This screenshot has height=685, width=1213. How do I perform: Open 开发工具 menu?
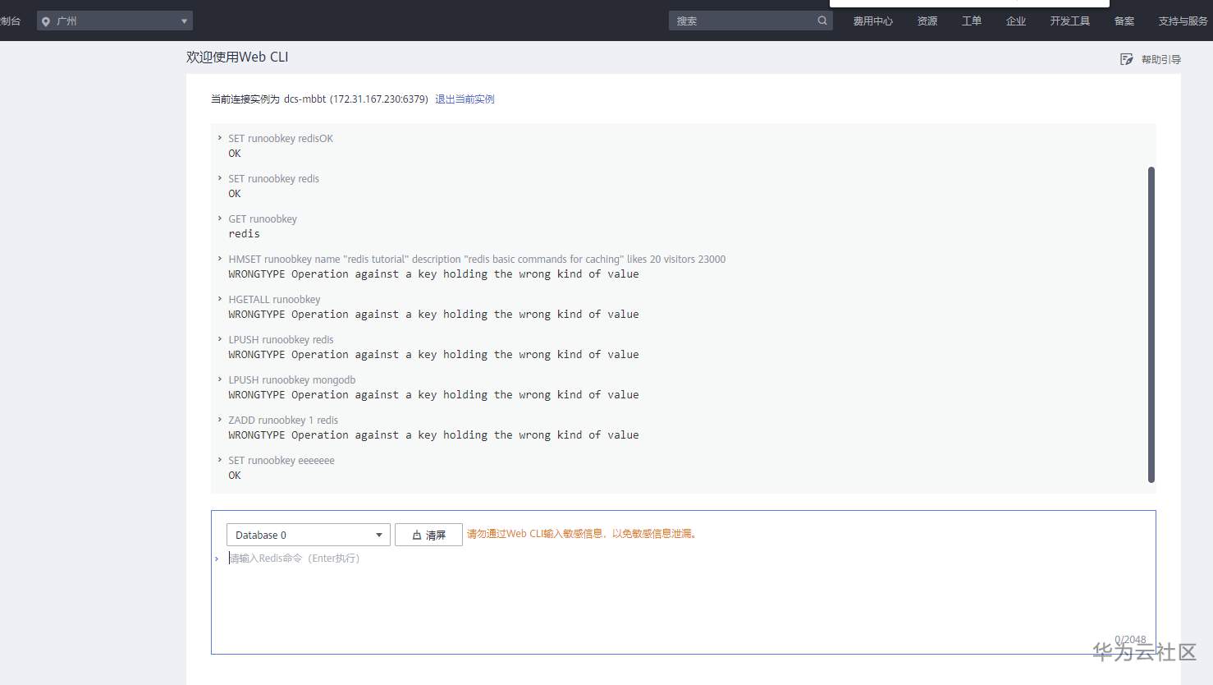[1070, 21]
